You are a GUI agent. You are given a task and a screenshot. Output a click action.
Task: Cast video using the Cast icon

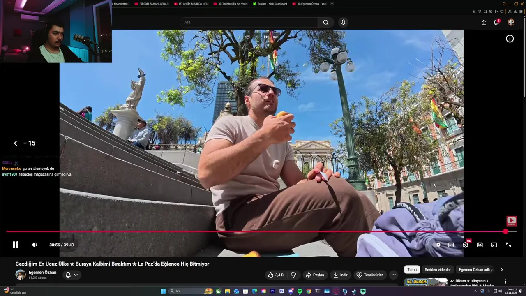[494, 245]
